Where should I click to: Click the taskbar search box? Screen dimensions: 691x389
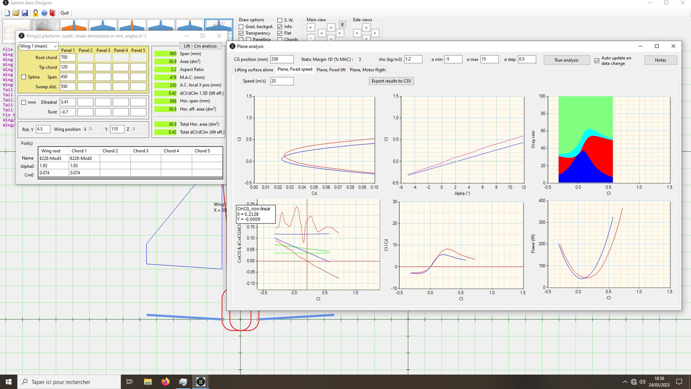(68, 381)
